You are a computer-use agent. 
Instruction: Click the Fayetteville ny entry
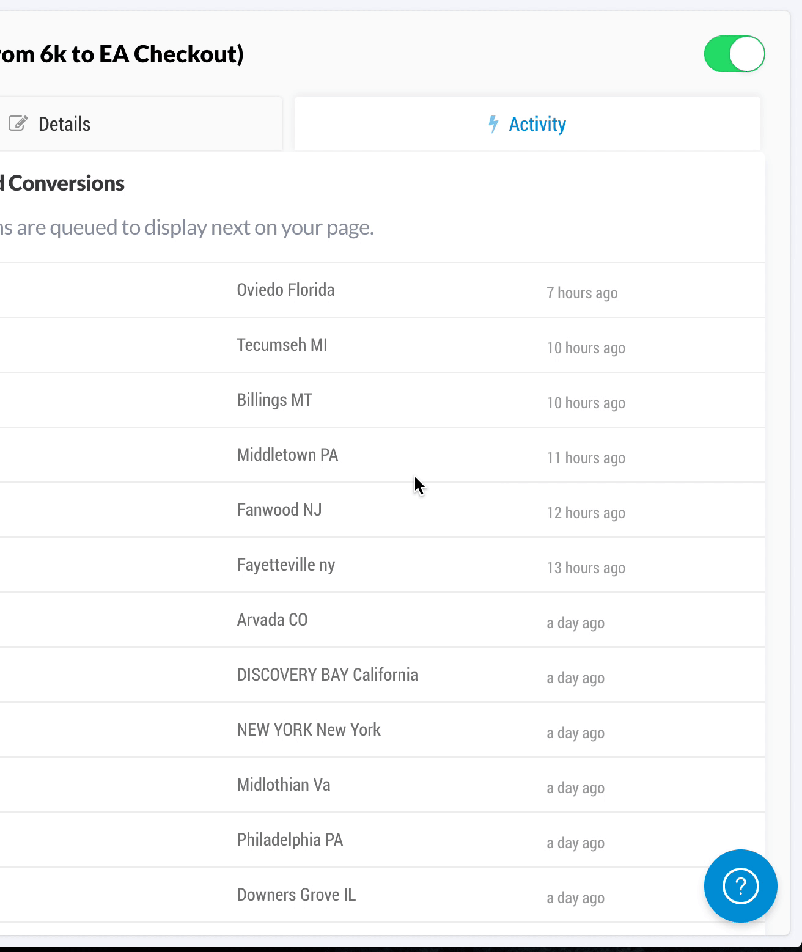(286, 565)
